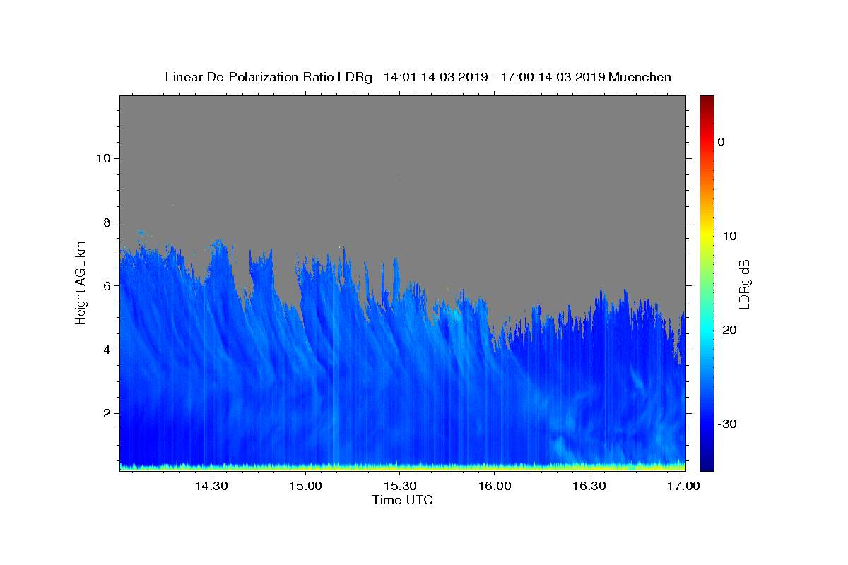Image resolution: width=848 pixels, height=565 pixels.
Task: Click the 15:00 time tick label
Action: (305, 486)
